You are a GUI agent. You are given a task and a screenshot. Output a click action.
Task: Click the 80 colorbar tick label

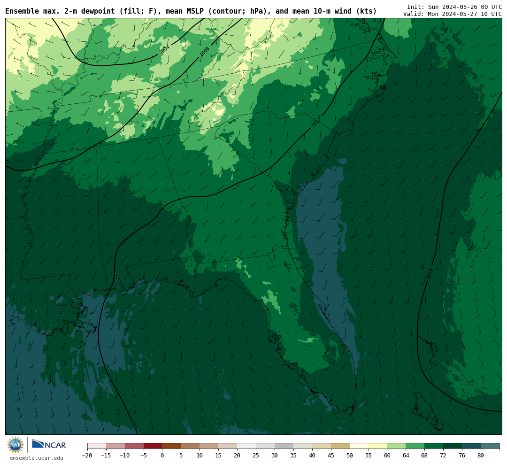click(481, 456)
